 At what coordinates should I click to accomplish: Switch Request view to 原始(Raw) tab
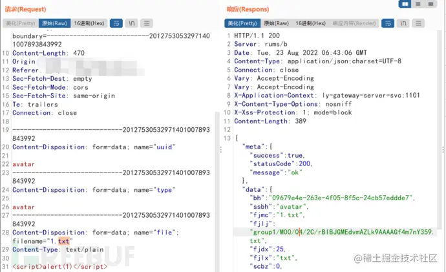click(x=54, y=23)
